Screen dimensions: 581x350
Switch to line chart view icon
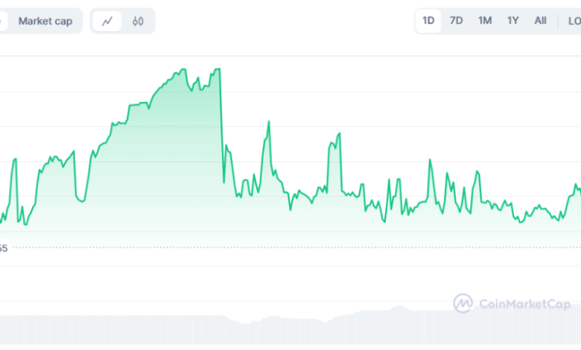pyautogui.click(x=107, y=21)
